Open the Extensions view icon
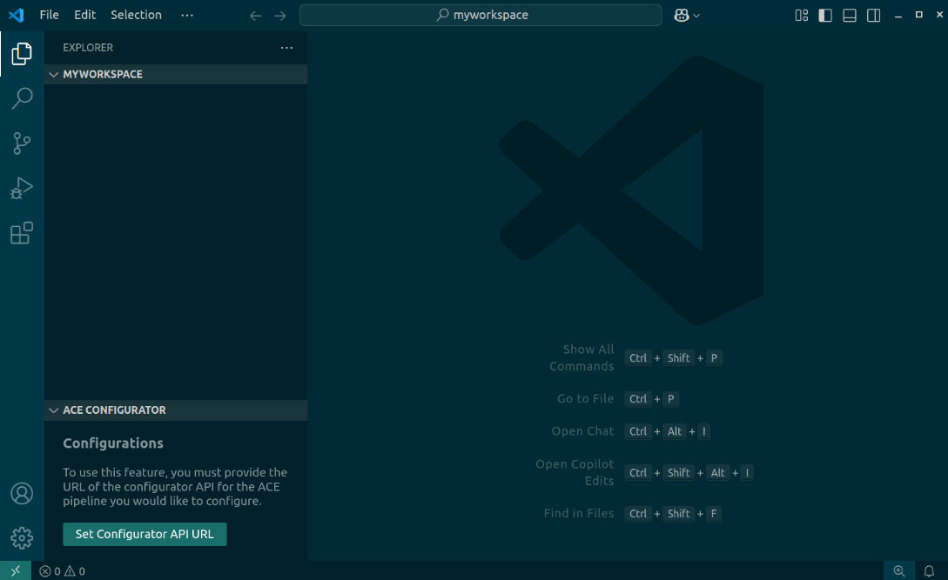The image size is (948, 580). point(22,232)
